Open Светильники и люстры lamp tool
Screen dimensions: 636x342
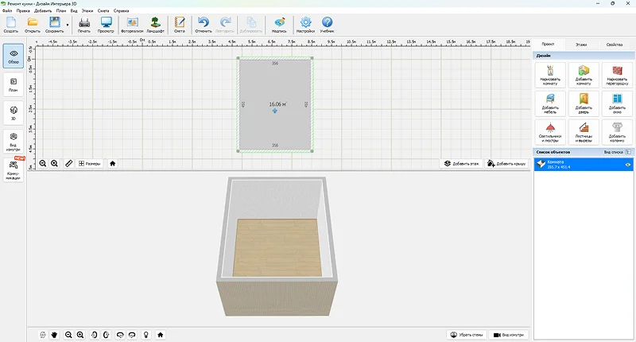[550, 132]
